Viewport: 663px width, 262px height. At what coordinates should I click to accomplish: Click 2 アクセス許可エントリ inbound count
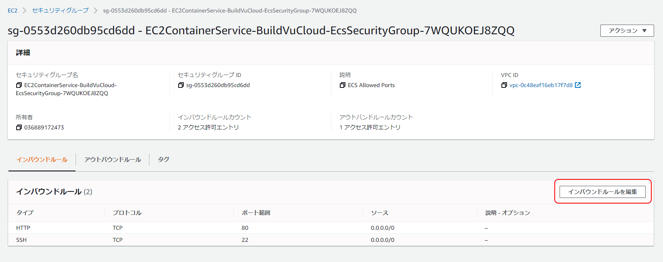pos(208,127)
